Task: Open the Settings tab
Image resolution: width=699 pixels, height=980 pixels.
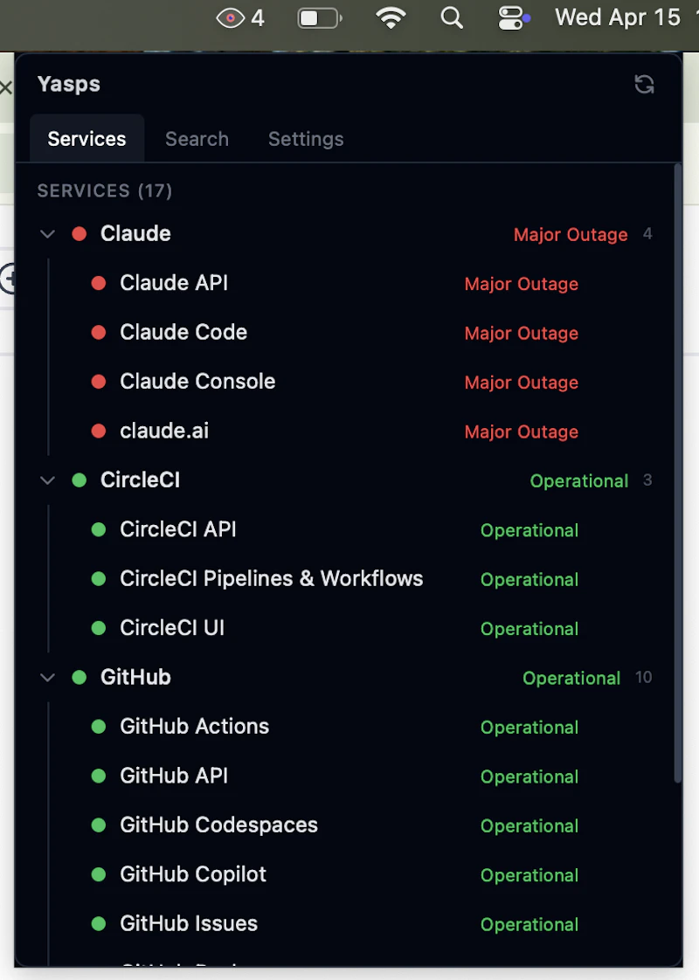Action: [x=305, y=138]
